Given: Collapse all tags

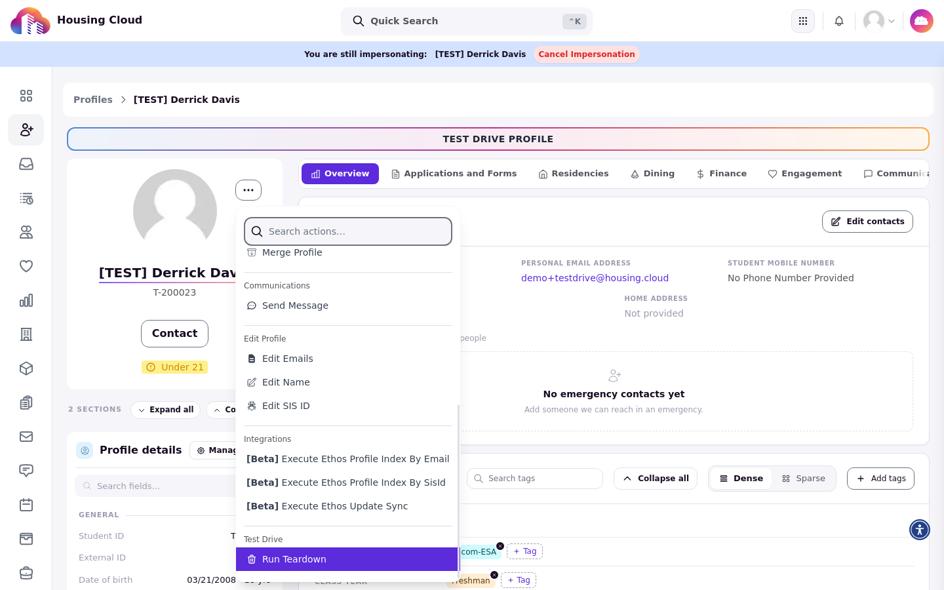Looking at the screenshot, I should point(656,479).
